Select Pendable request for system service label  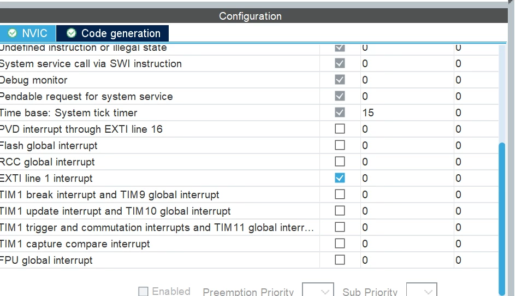click(86, 97)
